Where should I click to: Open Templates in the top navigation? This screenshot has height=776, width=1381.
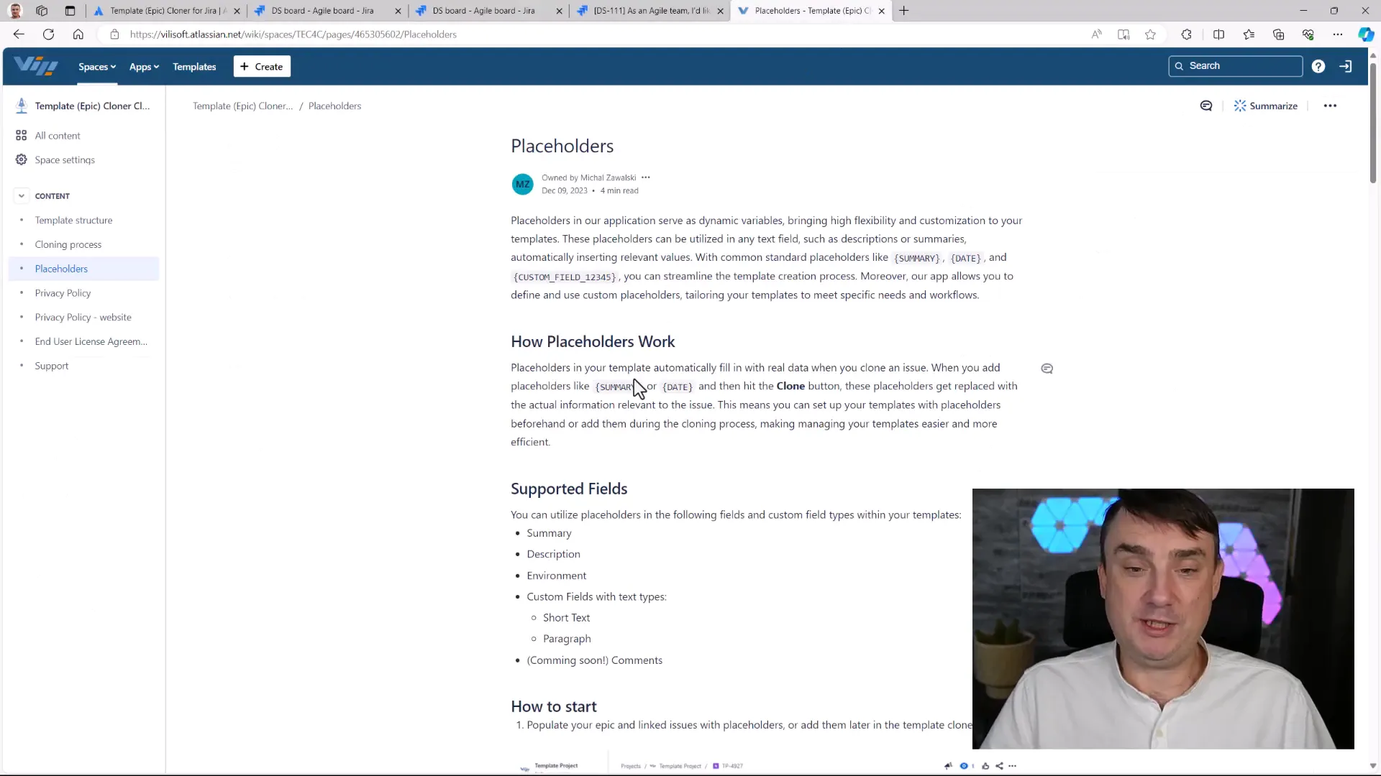pos(194,67)
